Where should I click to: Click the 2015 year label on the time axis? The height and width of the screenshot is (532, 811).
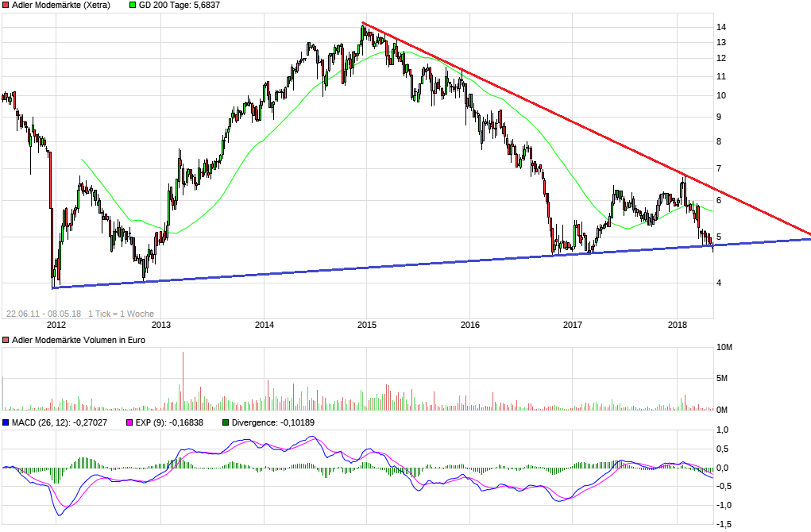pyautogui.click(x=367, y=325)
